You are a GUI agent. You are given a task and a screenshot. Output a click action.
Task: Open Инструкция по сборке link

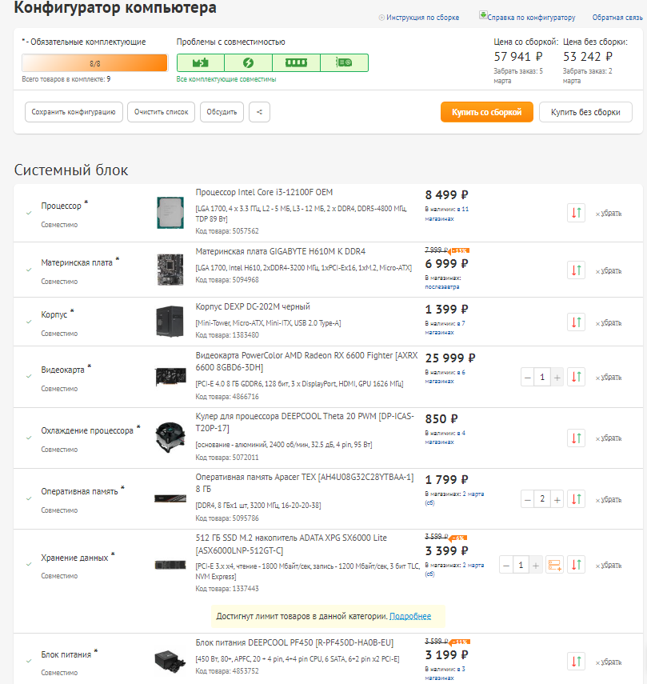coord(422,18)
